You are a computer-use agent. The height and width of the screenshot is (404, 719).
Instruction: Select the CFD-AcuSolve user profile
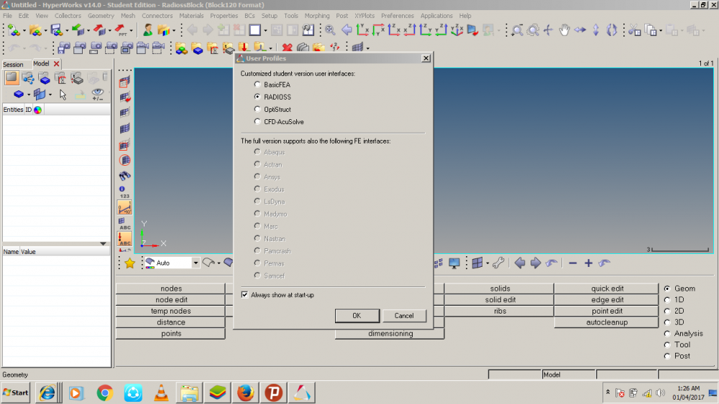(x=257, y=122)
